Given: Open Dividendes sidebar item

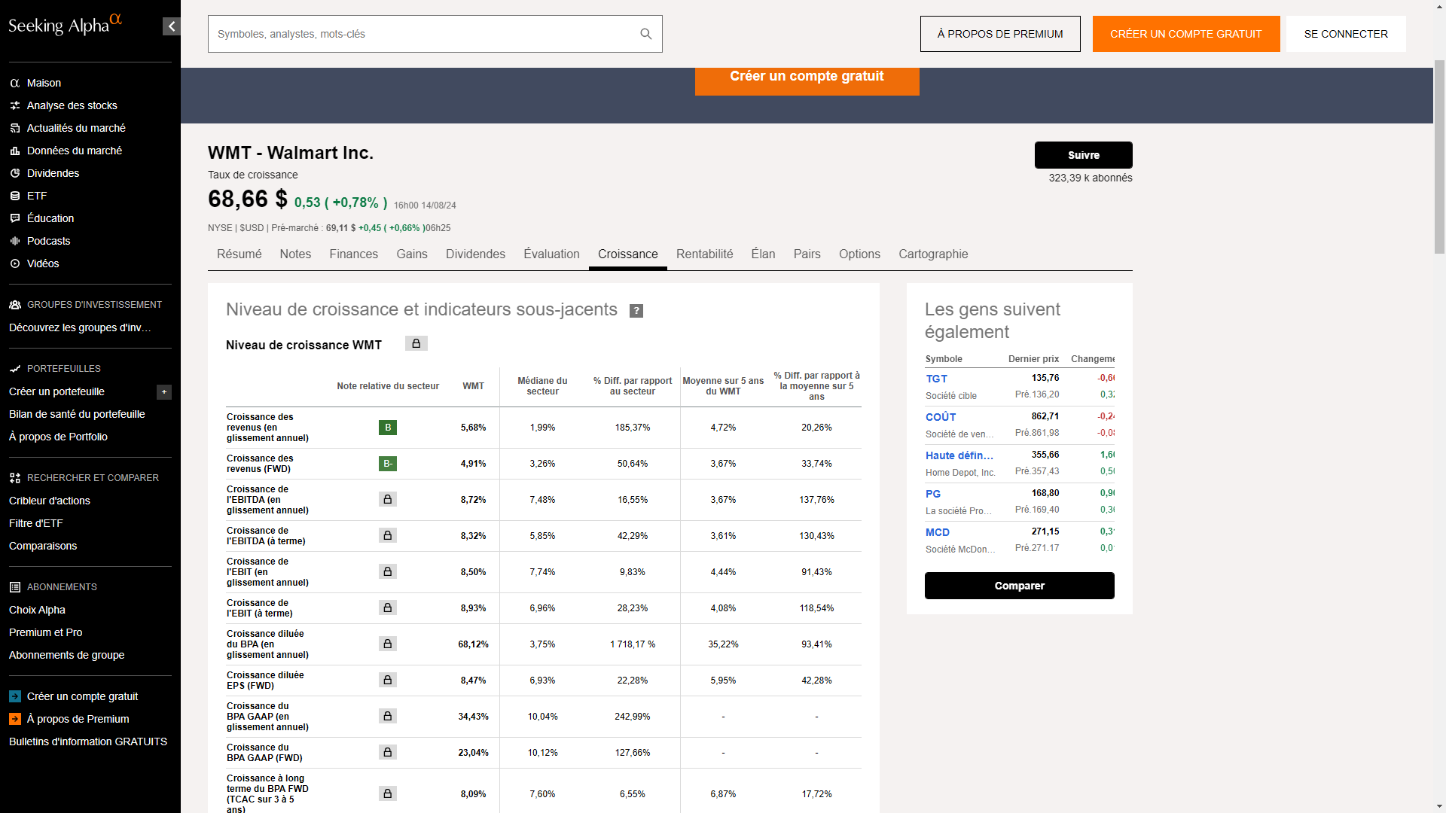Looking at the screenshot, I should click(53, 173).
